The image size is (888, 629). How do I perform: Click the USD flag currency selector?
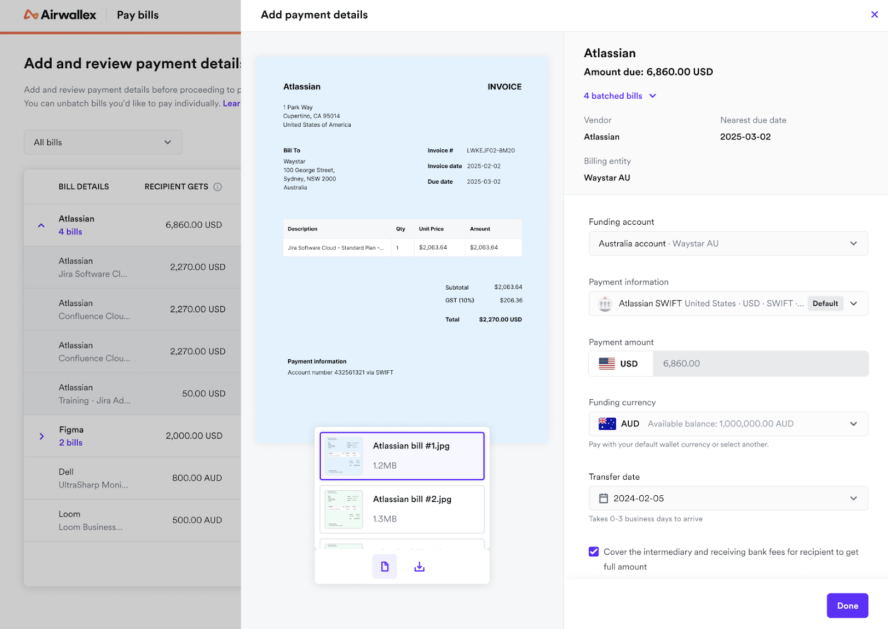[621, 364]
